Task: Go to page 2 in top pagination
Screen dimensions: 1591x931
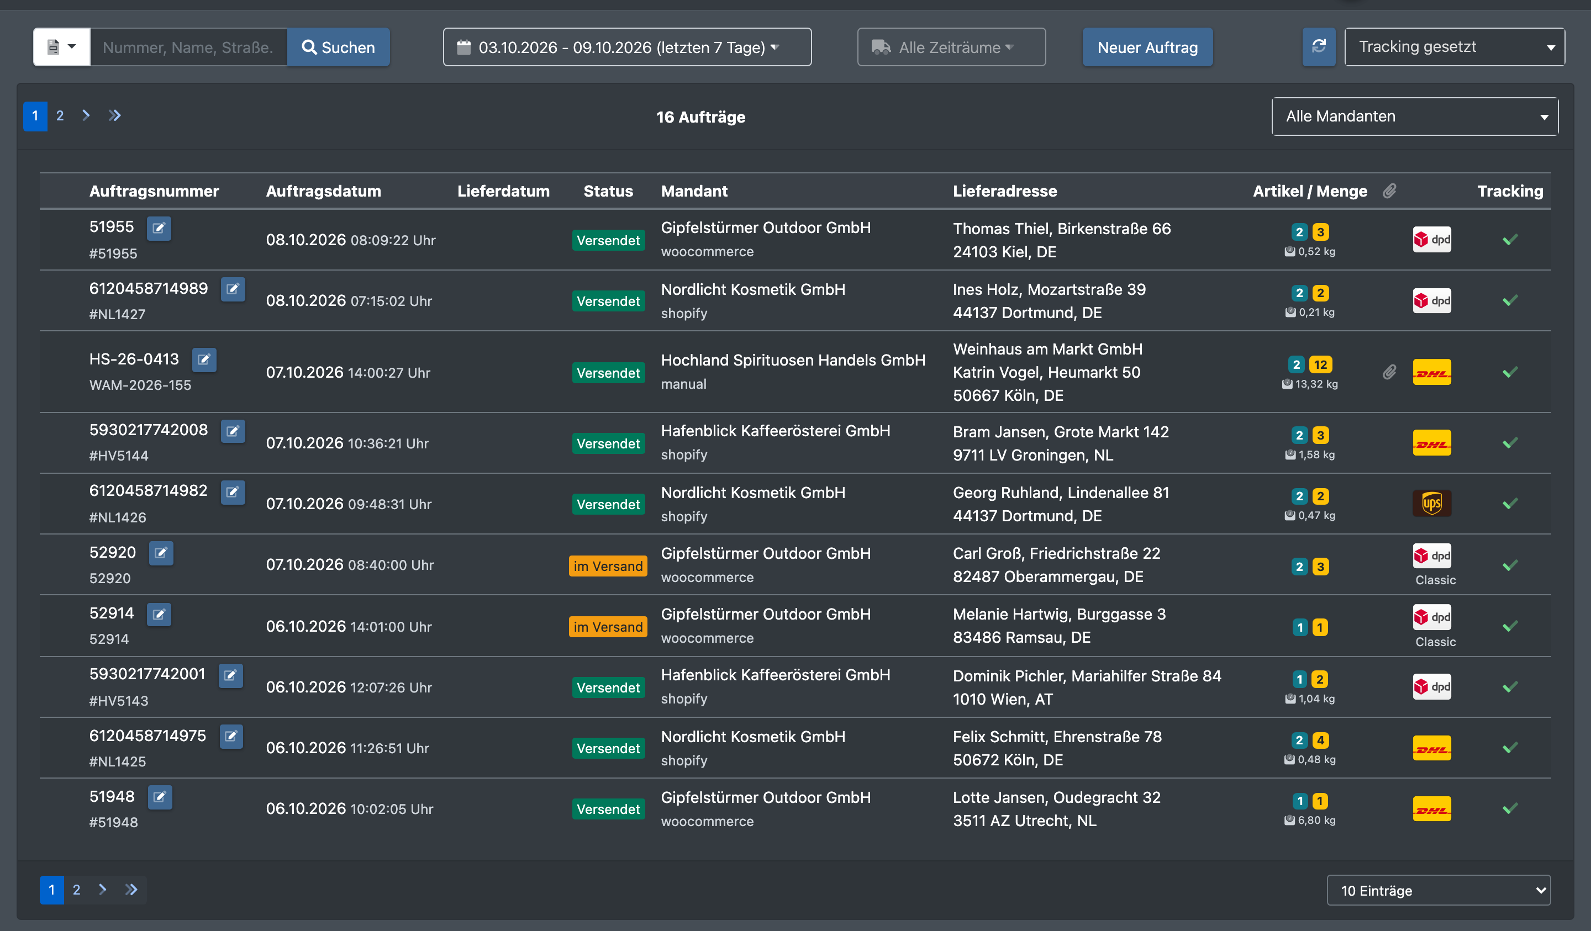Action: [60, 115]
